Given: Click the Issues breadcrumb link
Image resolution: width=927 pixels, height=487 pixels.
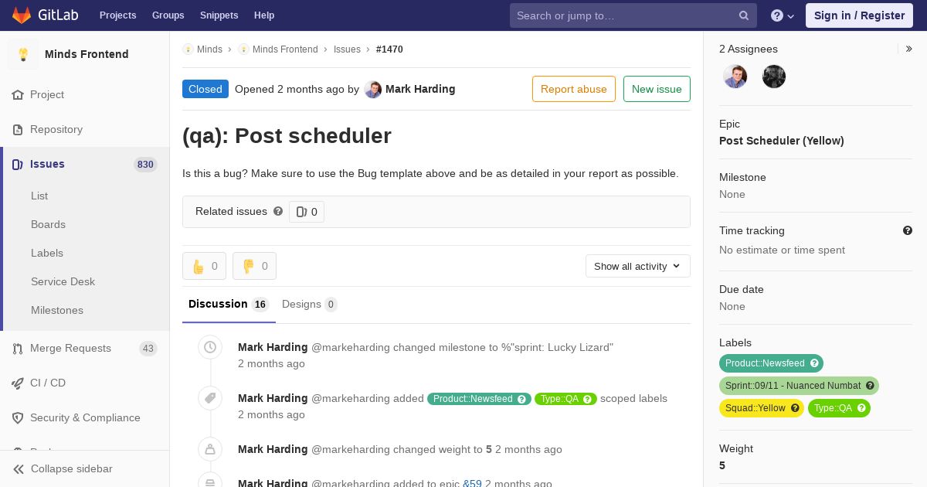Looking at the screenshot, I should 347,49.
